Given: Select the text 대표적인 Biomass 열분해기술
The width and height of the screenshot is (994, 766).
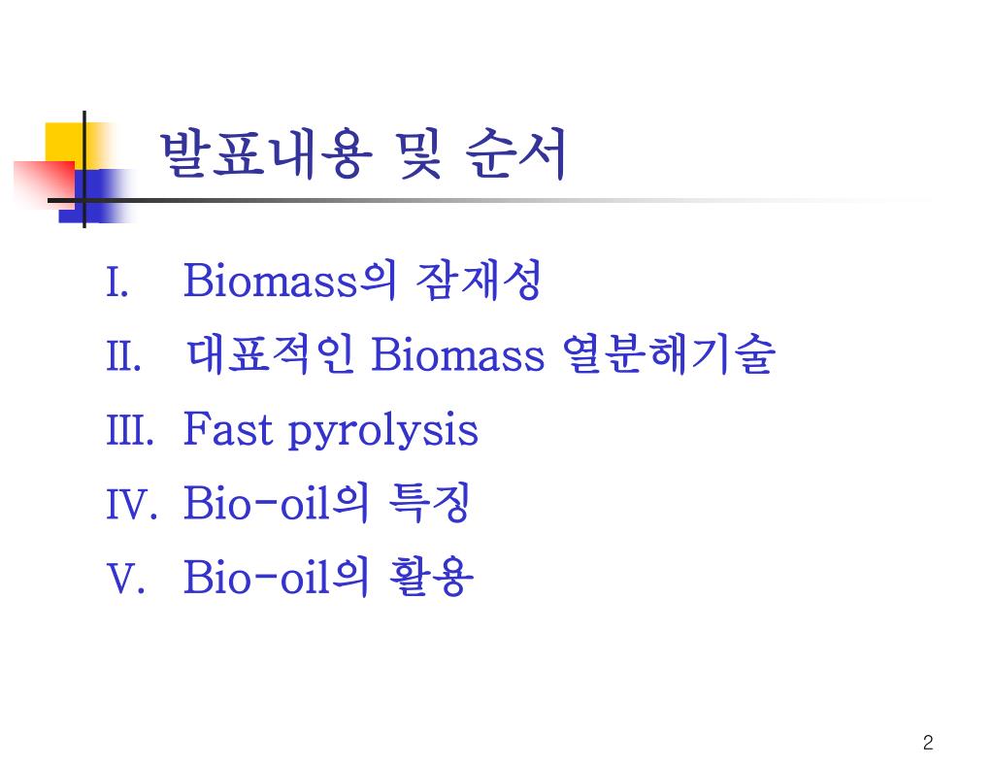Looking at the screenshot, I should (x=480, y=354).
